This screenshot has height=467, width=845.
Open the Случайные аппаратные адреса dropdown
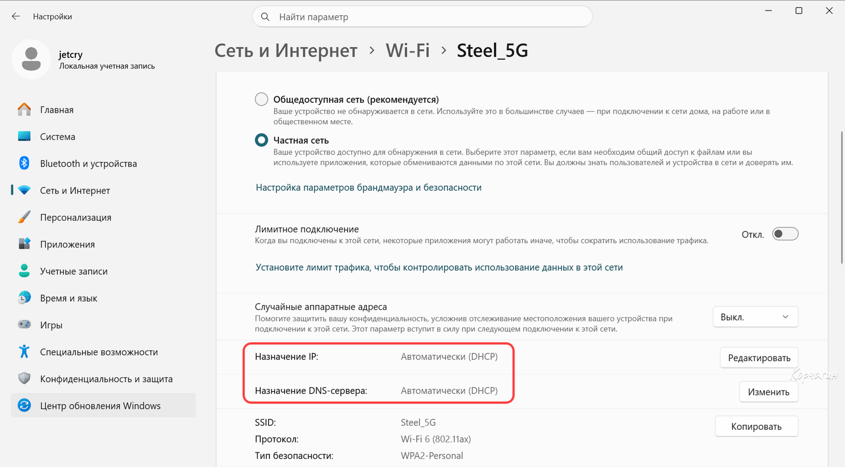755,317
